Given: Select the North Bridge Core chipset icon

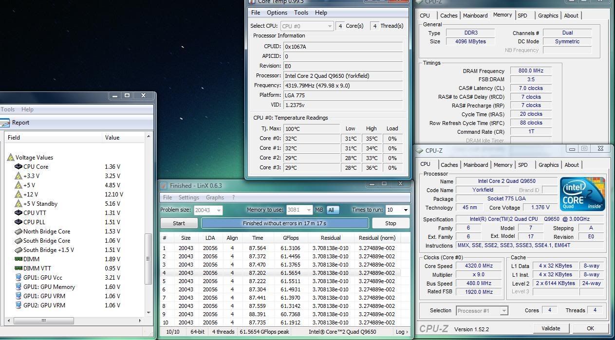Looking at the screenshot, I should 19,232.
